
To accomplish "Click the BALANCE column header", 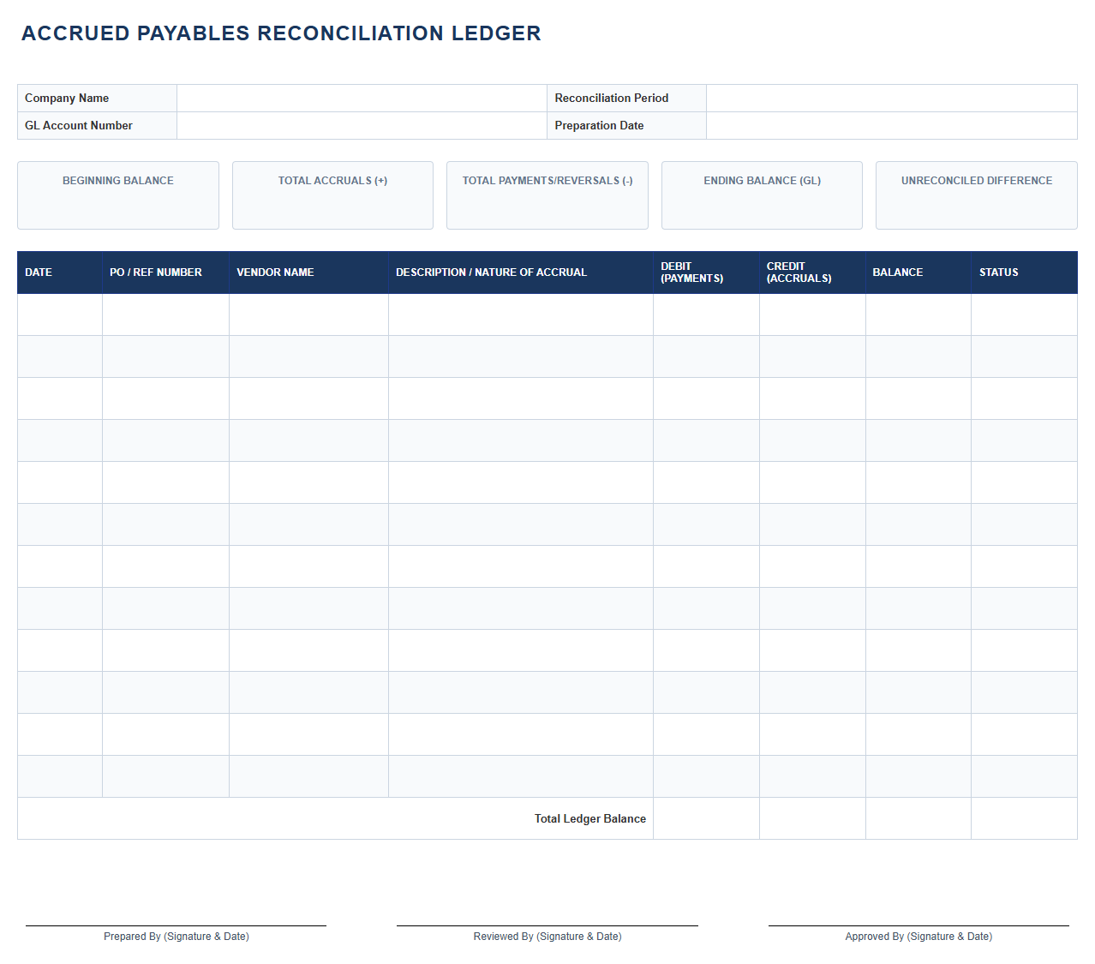I will (x=918, y=272).
